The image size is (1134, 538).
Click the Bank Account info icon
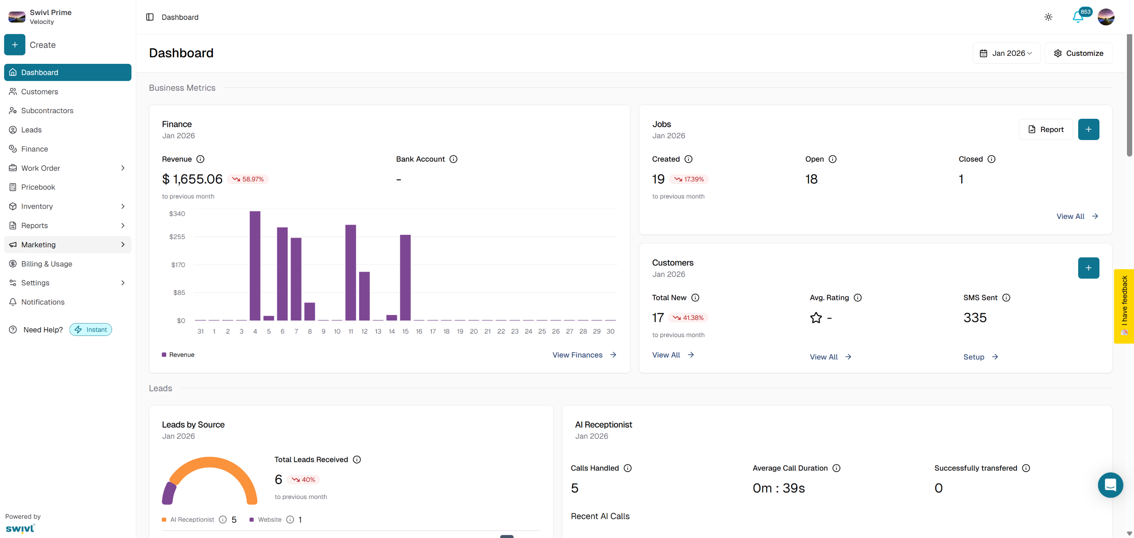(453, 159)
